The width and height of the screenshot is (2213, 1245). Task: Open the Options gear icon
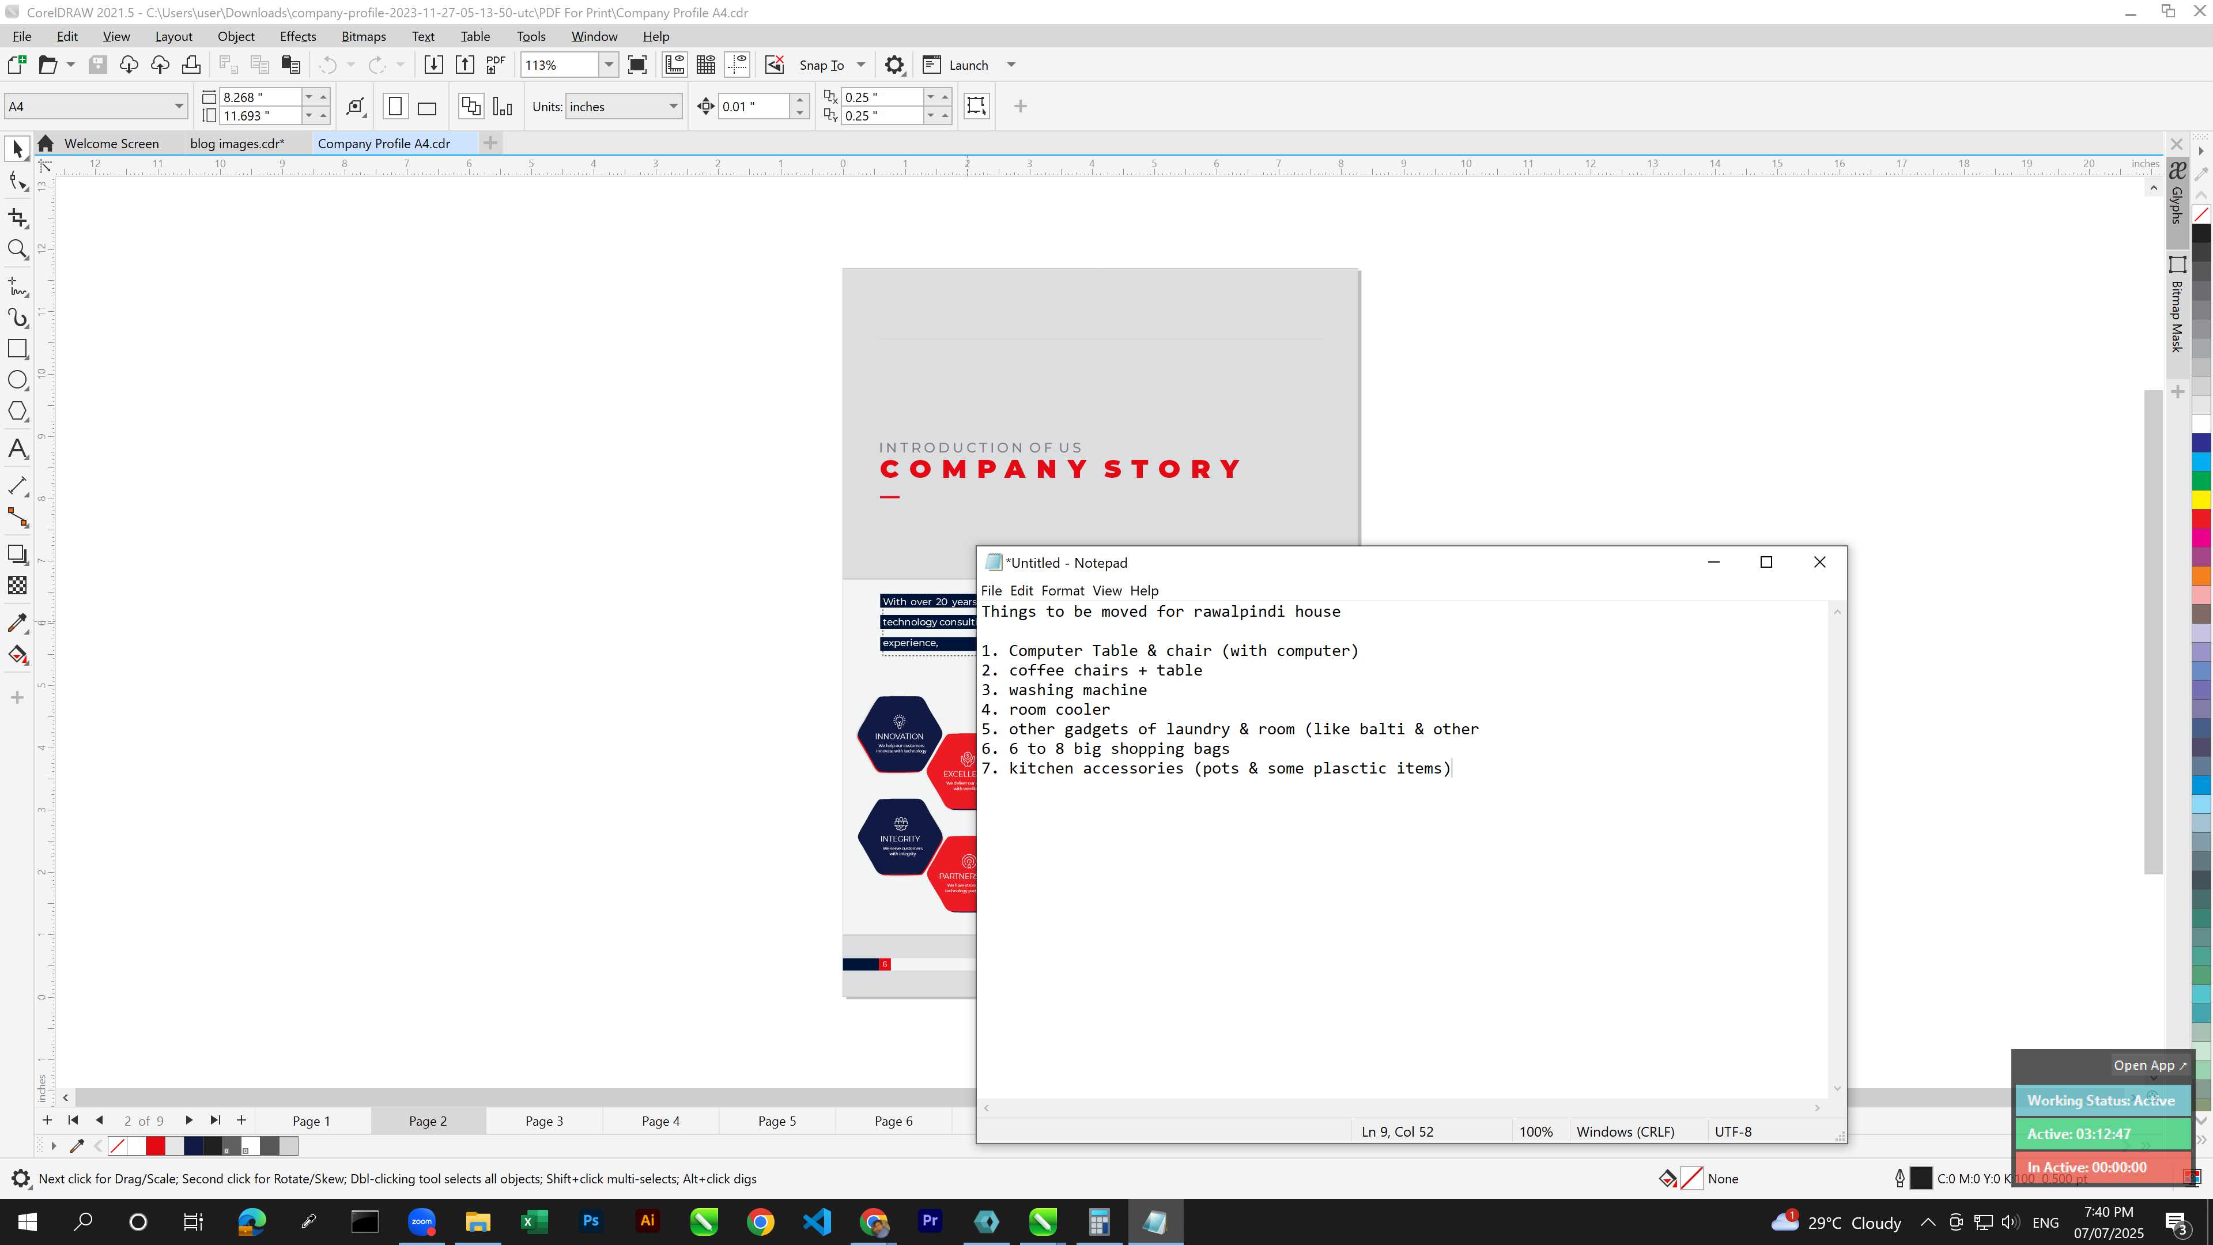click(x=894, y=65)
